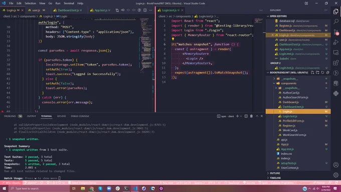The image size is (341, 192).
Task: Click the New Folder icon in explorer
Action: click(x=317, y=72)
